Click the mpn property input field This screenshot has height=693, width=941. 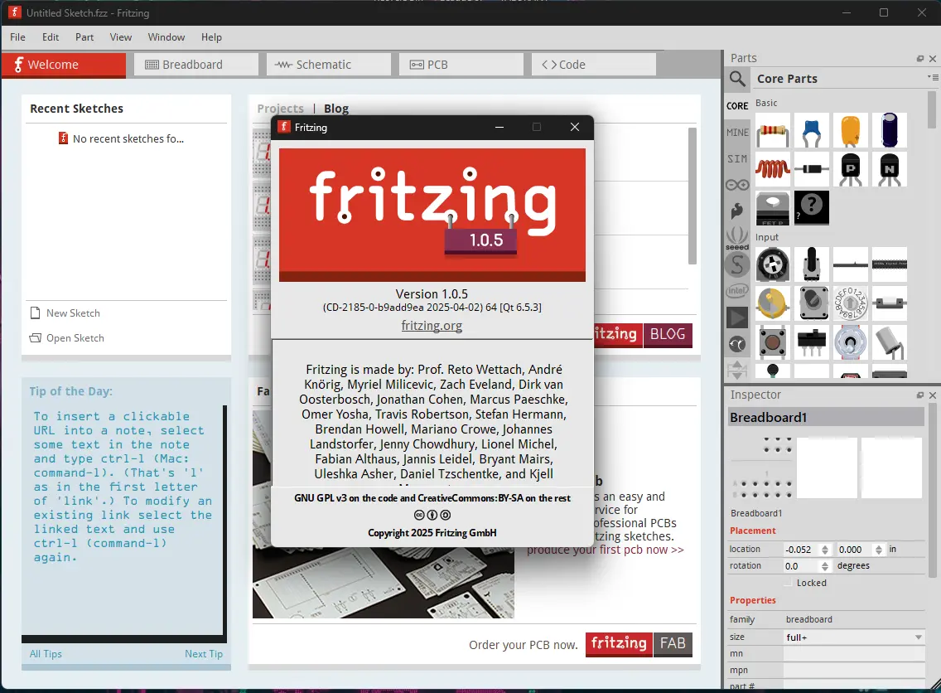click(854, 670)
